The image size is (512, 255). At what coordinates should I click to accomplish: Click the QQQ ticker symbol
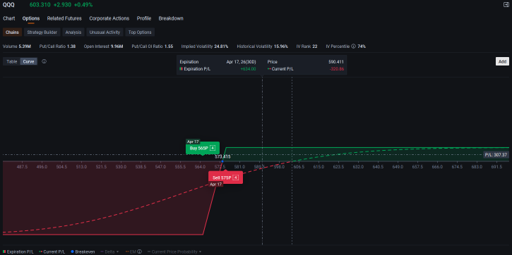(8, 5)
